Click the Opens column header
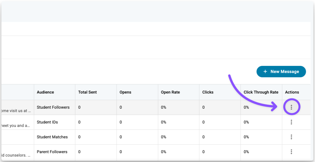Viewport: 315px width, 162px height. pos(125,92)
